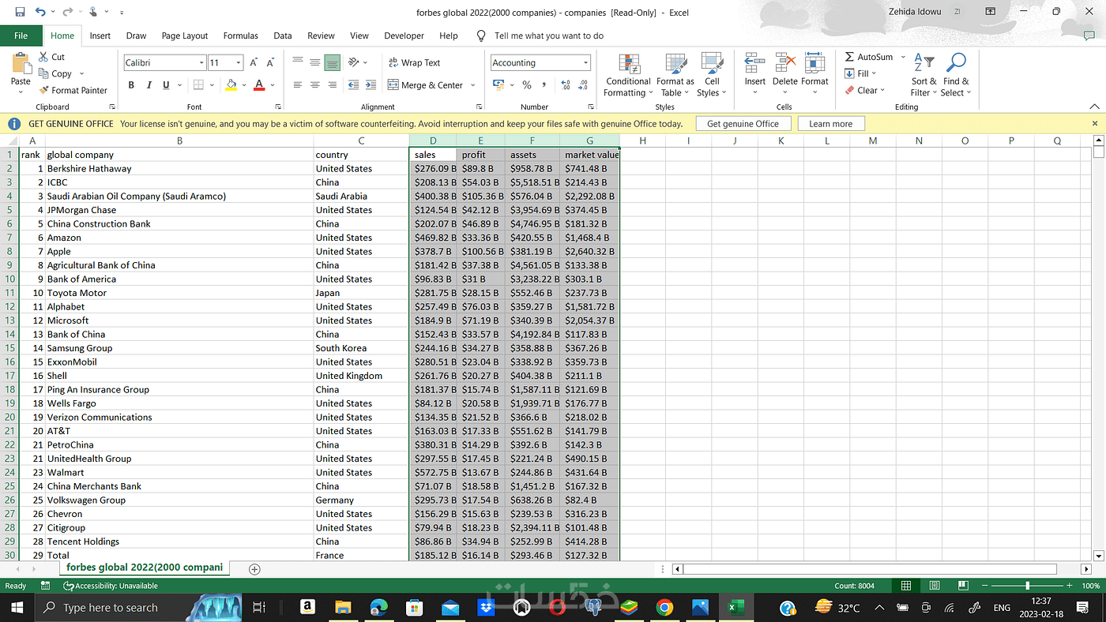Increase the font size
The width and height of the screenshot is (1106, 622).
click(x=254, y=62)
